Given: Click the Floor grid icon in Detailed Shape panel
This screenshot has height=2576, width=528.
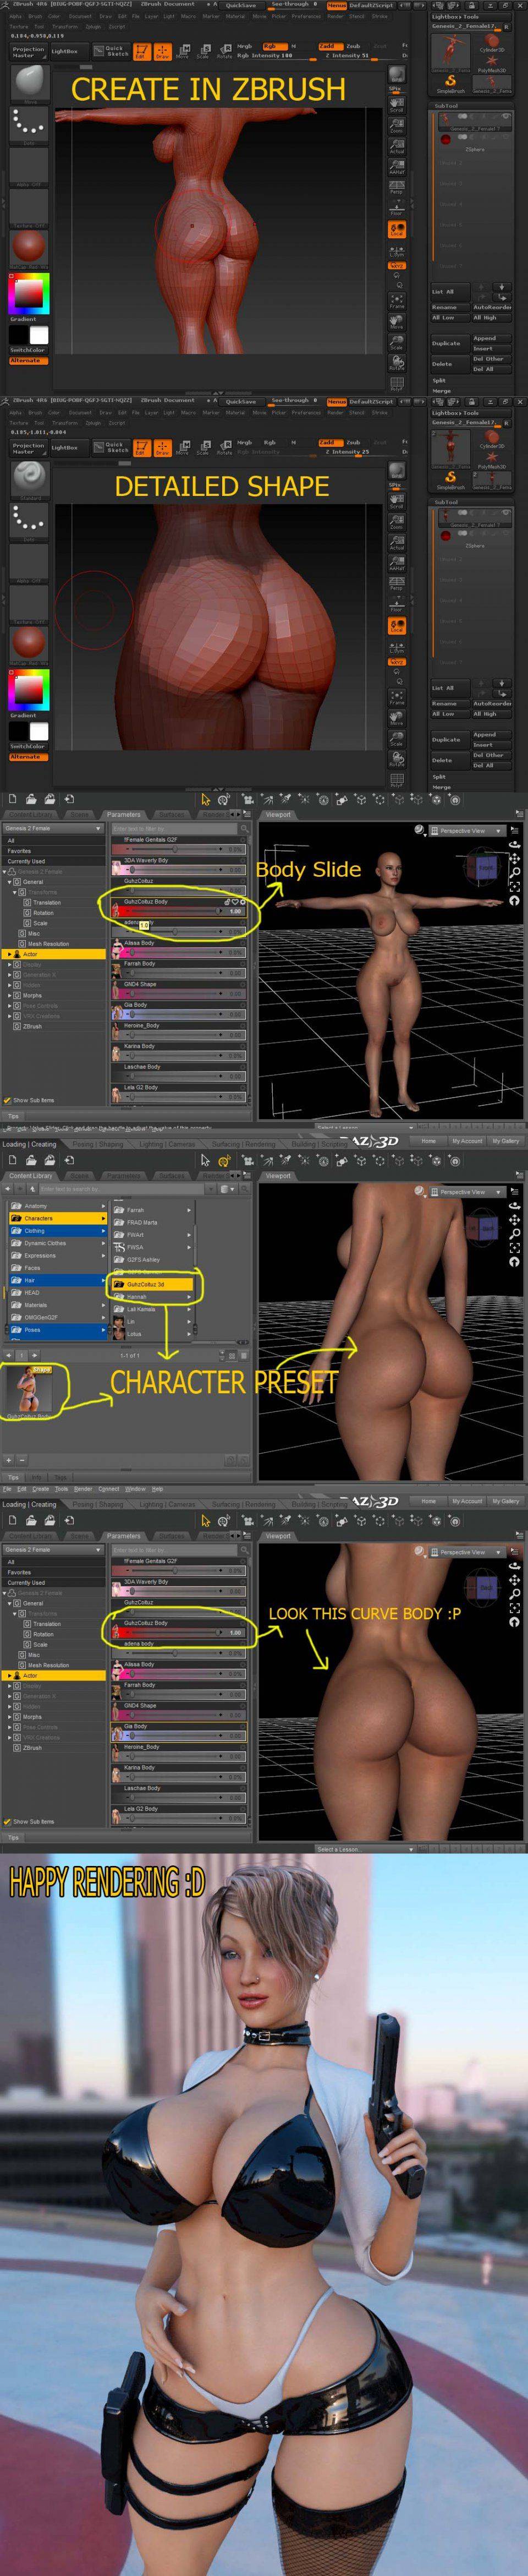Looking at the screenshot, I should (397, 606).
